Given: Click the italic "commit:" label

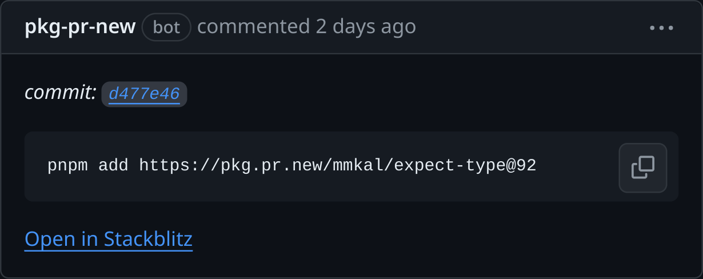Looking at the screenshot, I should [61, 93].
